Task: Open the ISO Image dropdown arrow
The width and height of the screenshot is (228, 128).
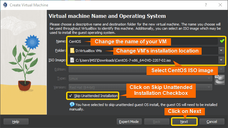Action: 221,60
